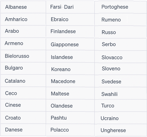Click the Giapponese language cell
The width and height of the screenshot is (147, 137).
[70, 44]
